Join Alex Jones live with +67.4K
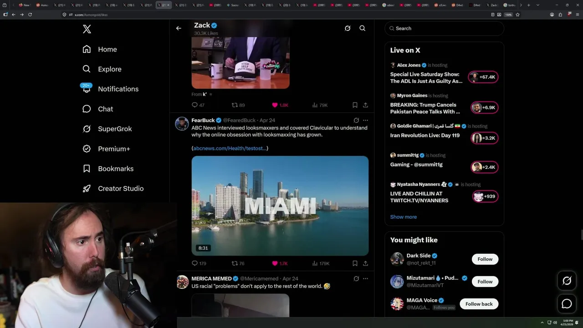Viewport: 583px width, 328px height. click(483, 77)
